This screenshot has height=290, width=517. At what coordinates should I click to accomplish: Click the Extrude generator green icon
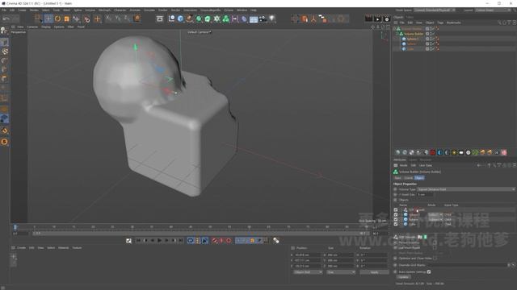pyautogui.click(x=208, y=19)
